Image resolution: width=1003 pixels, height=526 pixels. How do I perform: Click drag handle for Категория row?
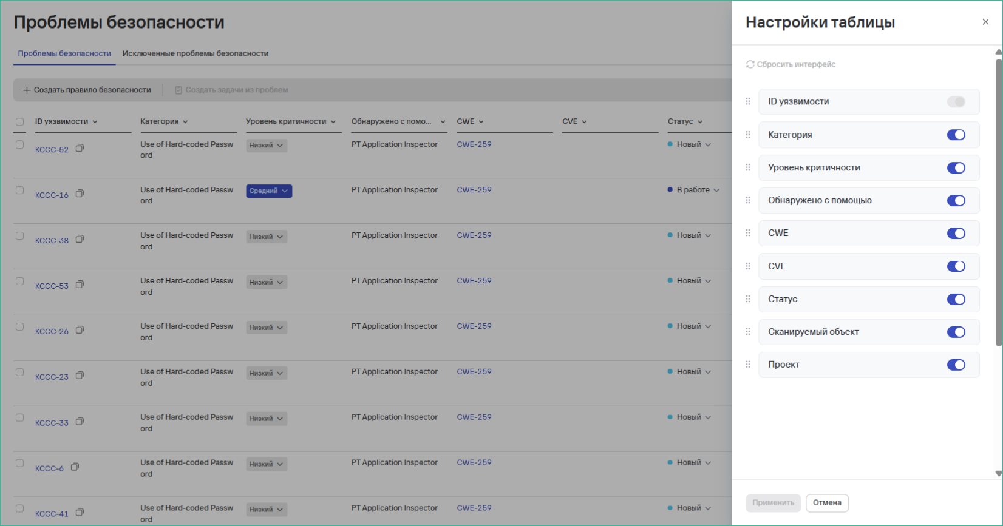pos(748,135)
